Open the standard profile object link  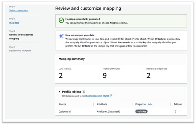pos(97,96)
